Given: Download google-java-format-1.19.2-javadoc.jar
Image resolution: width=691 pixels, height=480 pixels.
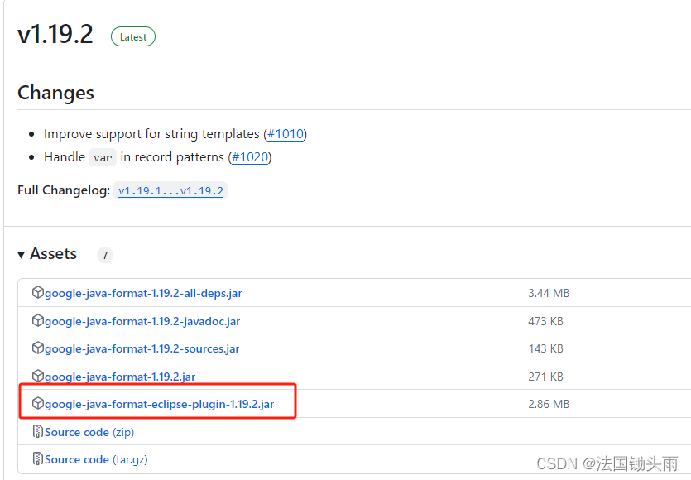Looking at the screenshot, I should coord(142,321).
